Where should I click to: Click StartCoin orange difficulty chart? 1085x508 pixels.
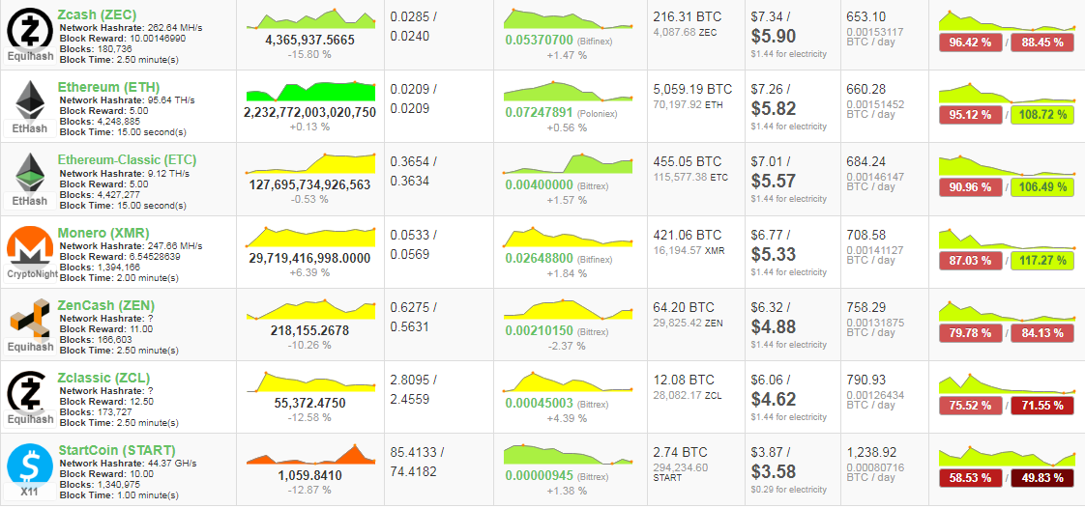pyautogui.click(x=310, y=453)
